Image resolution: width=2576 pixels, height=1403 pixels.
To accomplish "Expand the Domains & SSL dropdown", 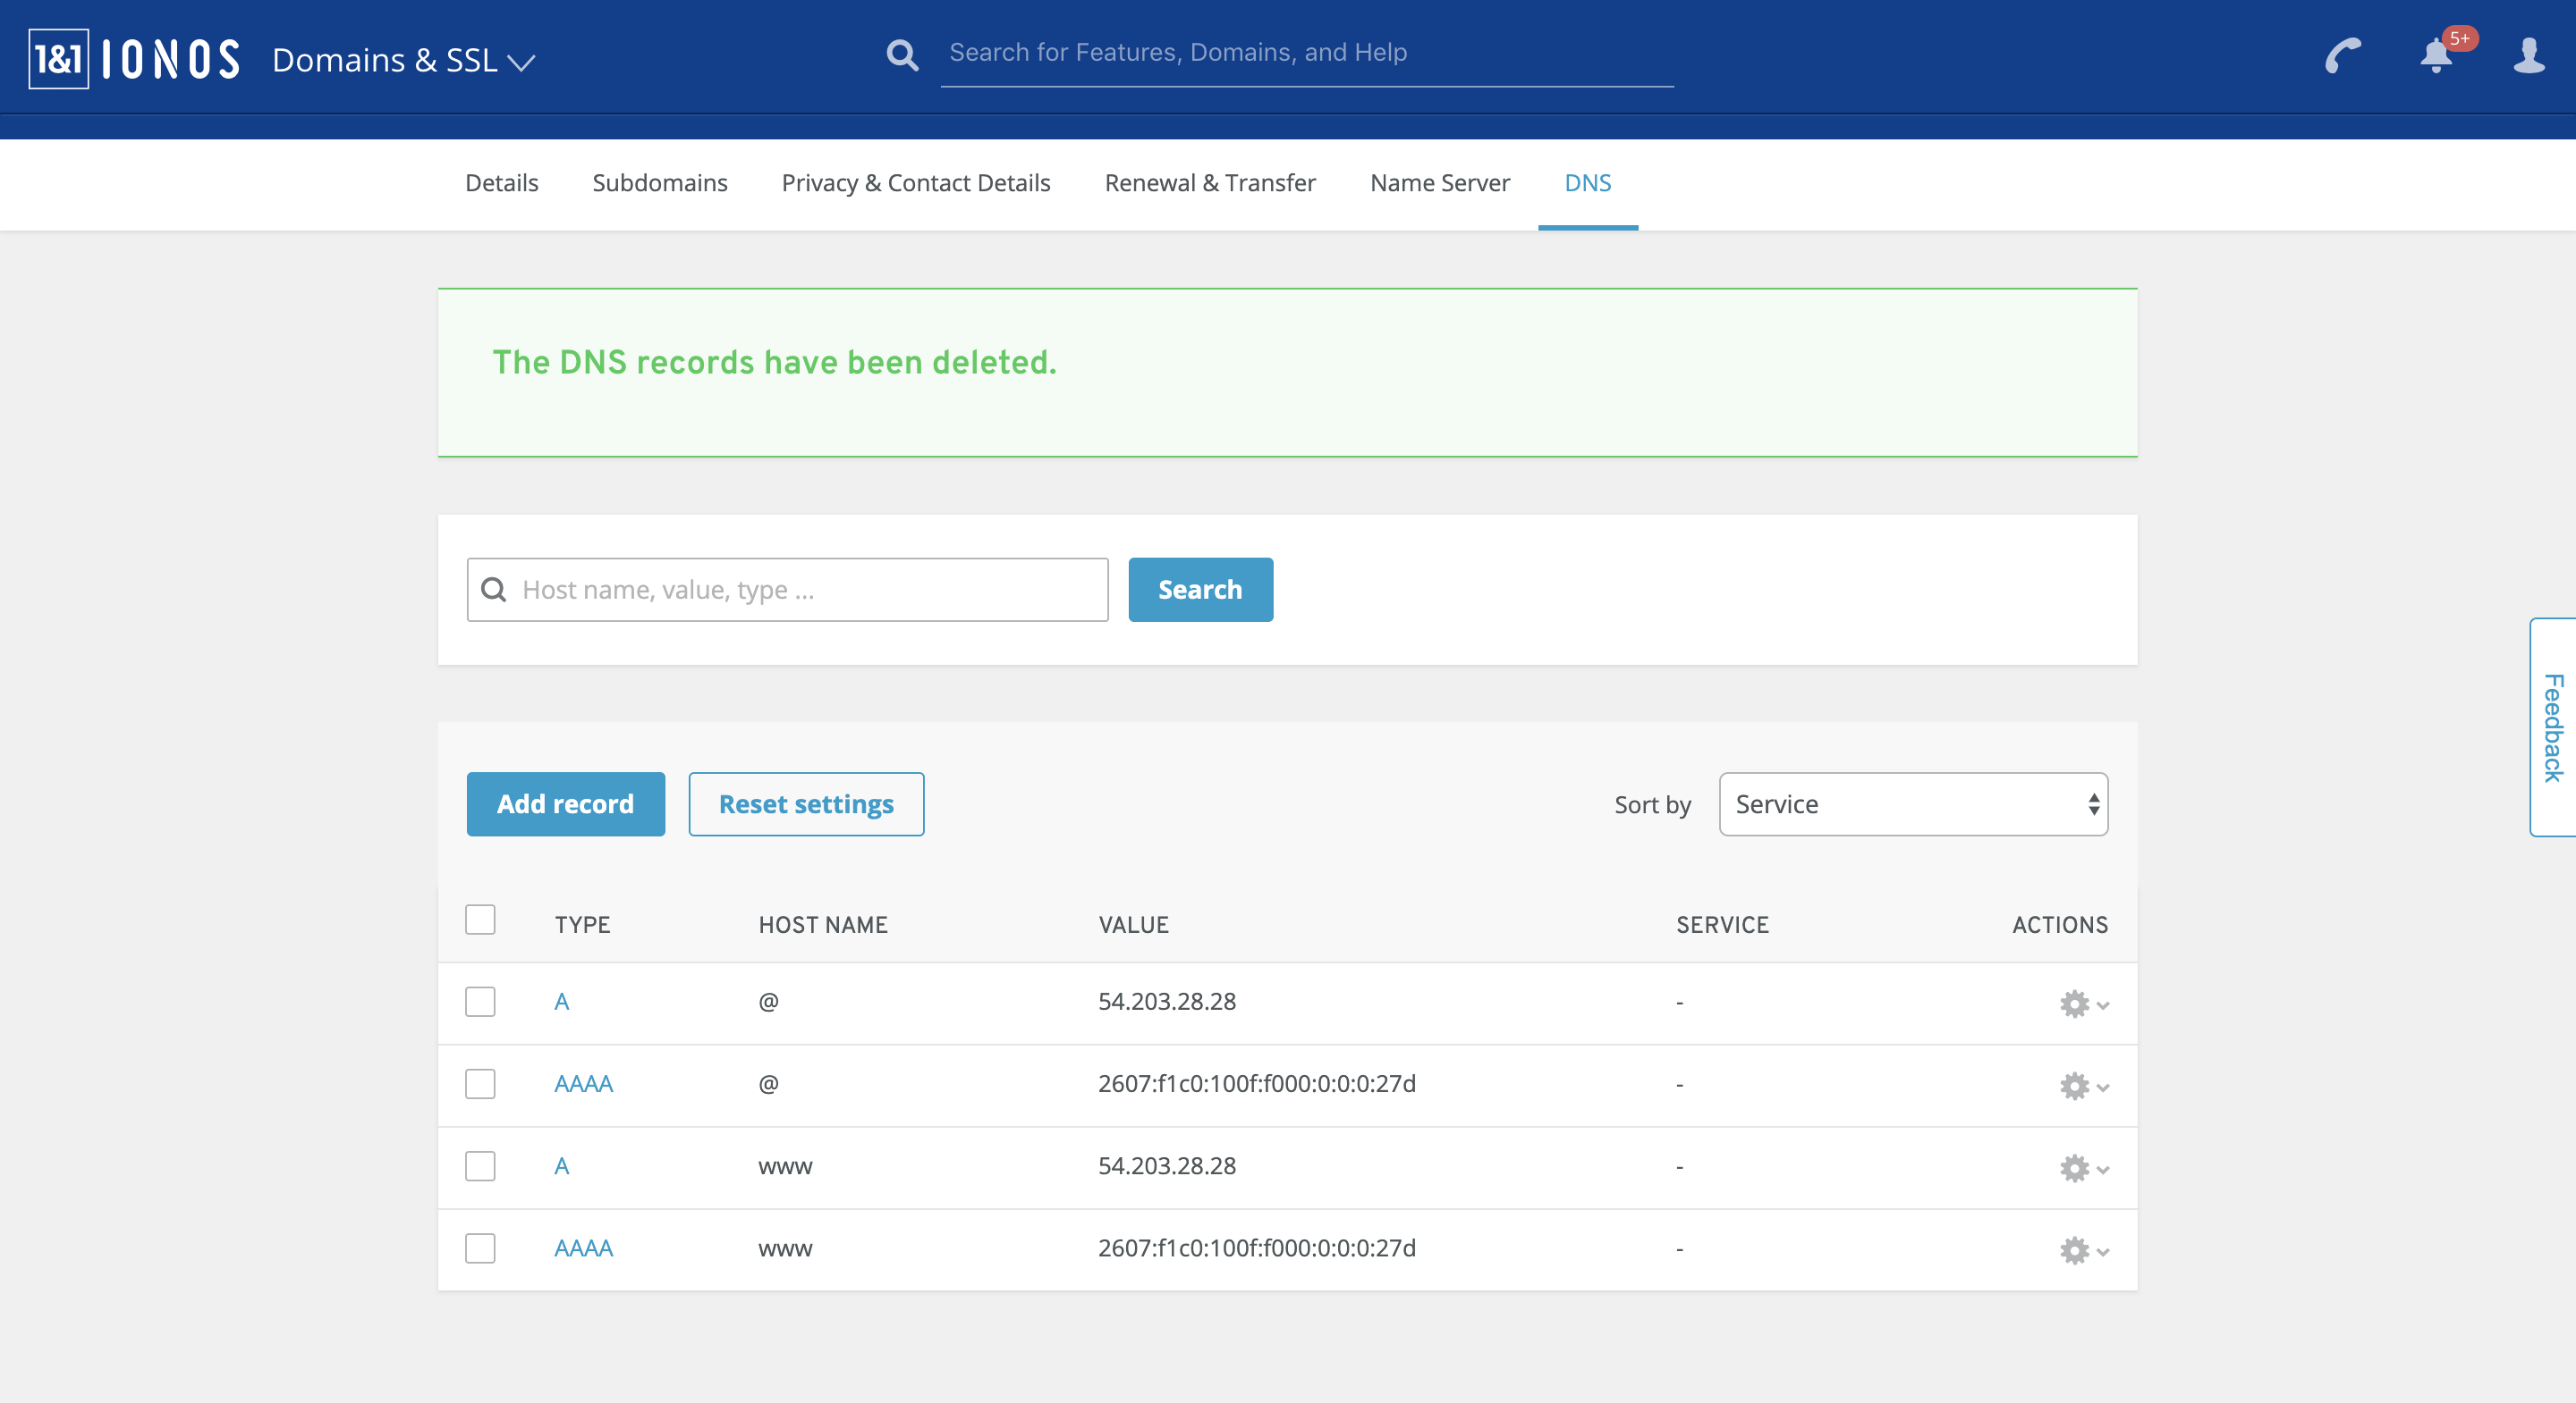I will 404,61.
